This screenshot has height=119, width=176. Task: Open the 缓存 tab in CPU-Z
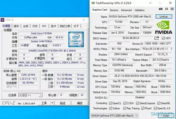click(x=16, y=26)
